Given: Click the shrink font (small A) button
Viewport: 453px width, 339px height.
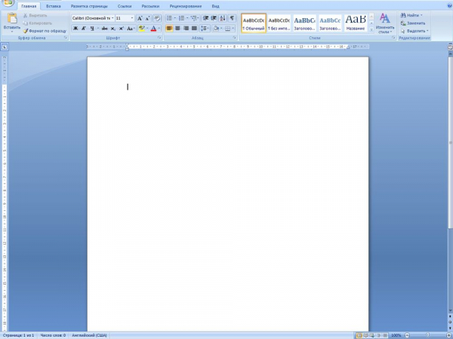Looking at the screenshot, I should pyautogui.click(x=148, y=18).
